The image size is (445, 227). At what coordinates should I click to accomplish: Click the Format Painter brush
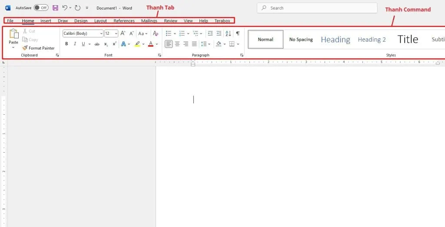tap(25, 48)
